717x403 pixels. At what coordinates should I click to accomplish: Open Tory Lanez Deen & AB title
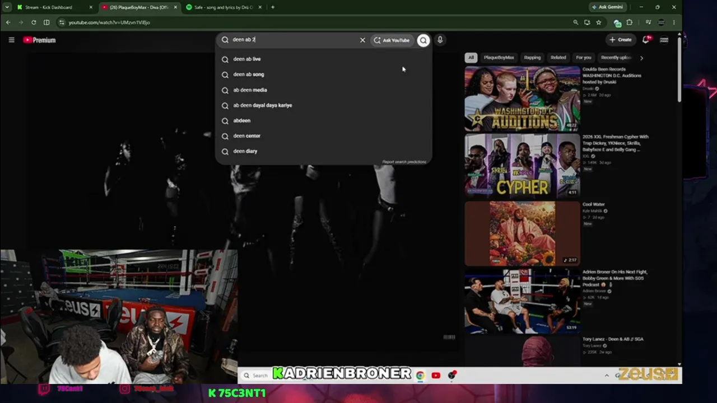[x=613, y=339]
